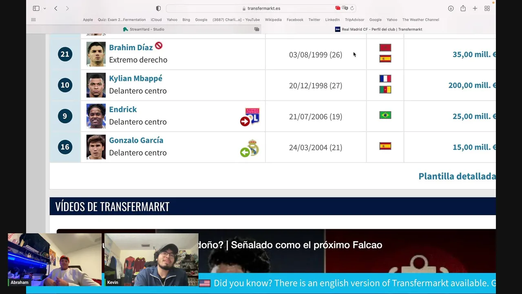Open Brahim Díaz player profile
Viewport: 522px width, 294px height.
click(131, 47)
